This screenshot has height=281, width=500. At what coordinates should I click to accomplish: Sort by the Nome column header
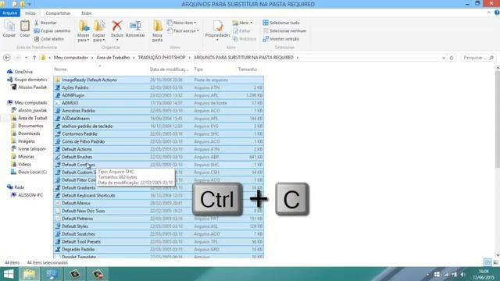coord(60,69)
